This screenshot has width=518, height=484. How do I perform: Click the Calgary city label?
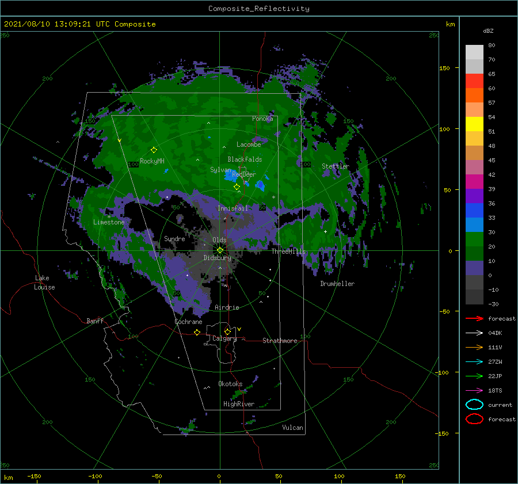[x=224, y=338]
